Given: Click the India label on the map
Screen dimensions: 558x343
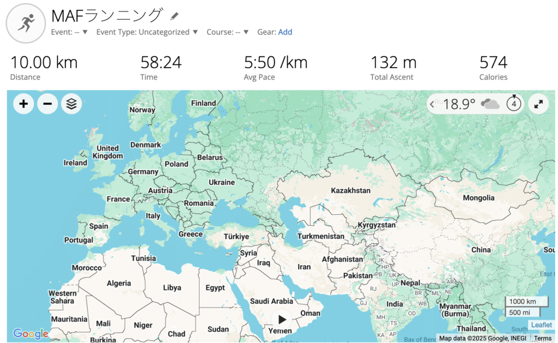Looking at the screenshot, I should (x=395, y=304).
